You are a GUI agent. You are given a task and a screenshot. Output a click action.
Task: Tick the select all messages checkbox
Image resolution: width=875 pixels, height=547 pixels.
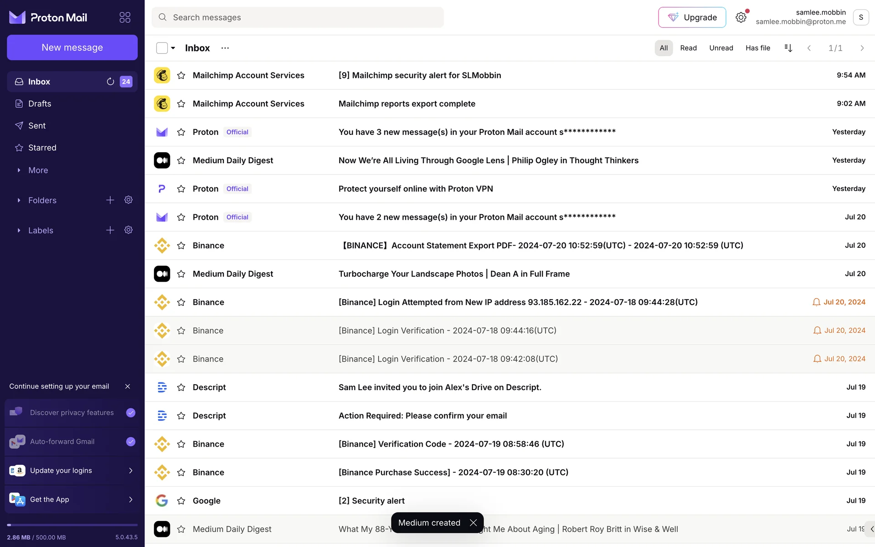162,48
